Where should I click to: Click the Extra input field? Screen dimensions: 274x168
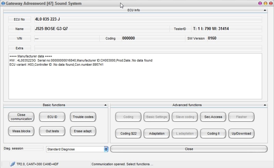click(148, 48)
